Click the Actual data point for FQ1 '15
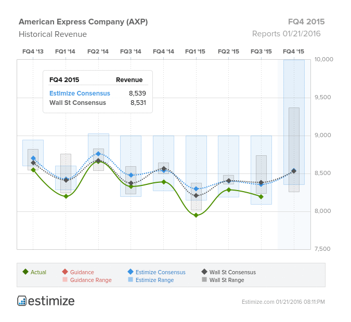 pos(196,216)
